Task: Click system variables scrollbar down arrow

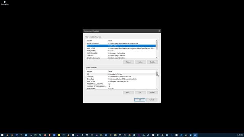Action: pos(157,88)
